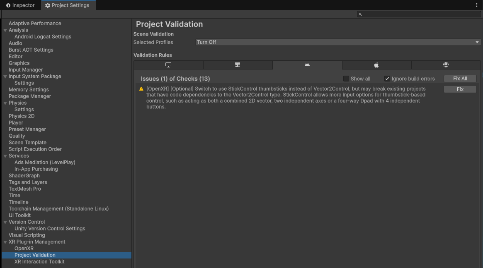Select the Standalone desktop platform tab
483x268 pixels.
click(168, 65)
